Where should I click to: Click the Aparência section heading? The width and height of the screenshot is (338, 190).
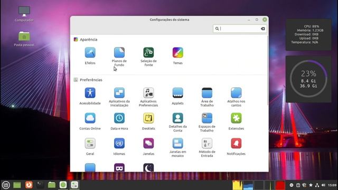pyautogui.click(x=88, y=40)
